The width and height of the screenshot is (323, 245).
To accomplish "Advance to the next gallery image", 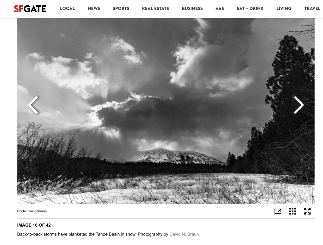I will (299, 105).
